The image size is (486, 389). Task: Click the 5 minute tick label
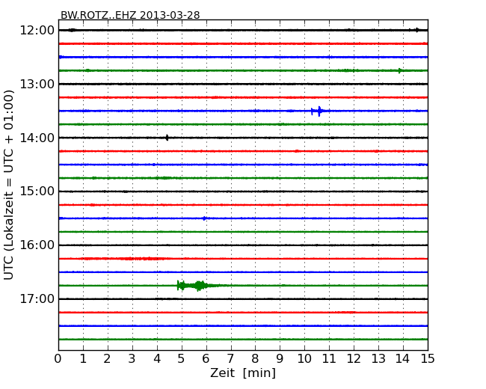(182, 359)
